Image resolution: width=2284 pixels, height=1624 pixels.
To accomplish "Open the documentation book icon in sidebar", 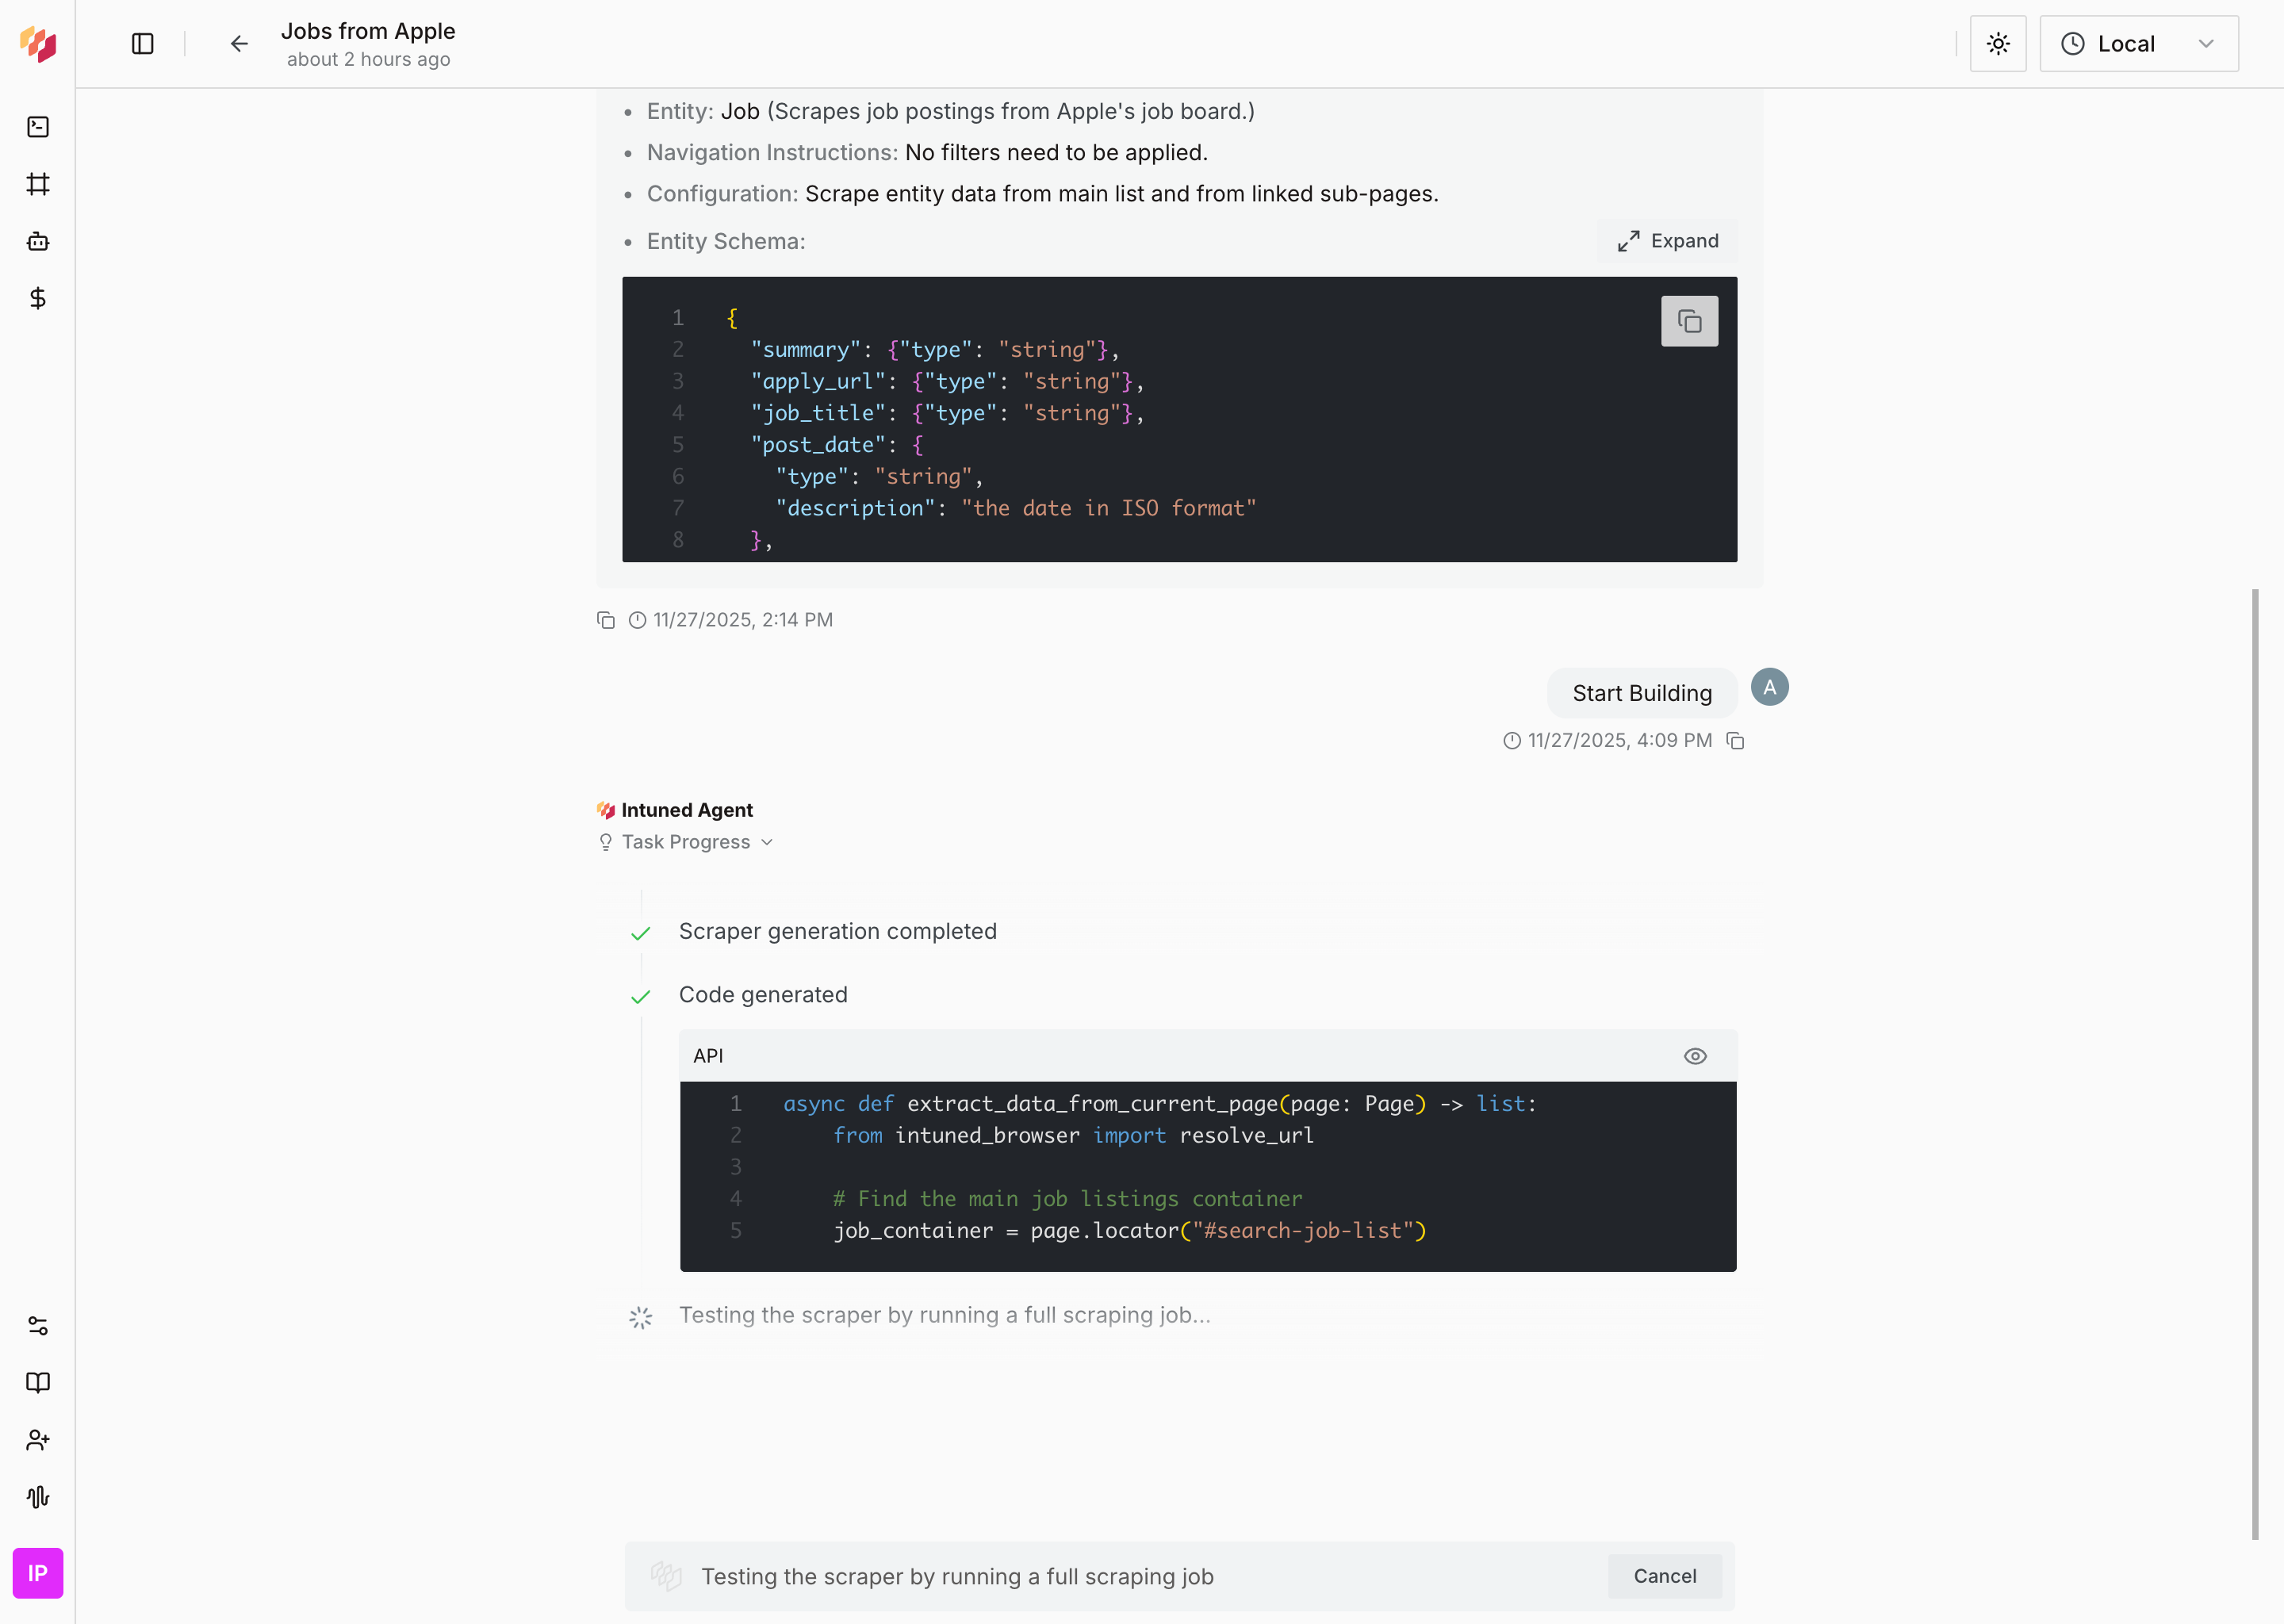I will tap(38, 1383).
